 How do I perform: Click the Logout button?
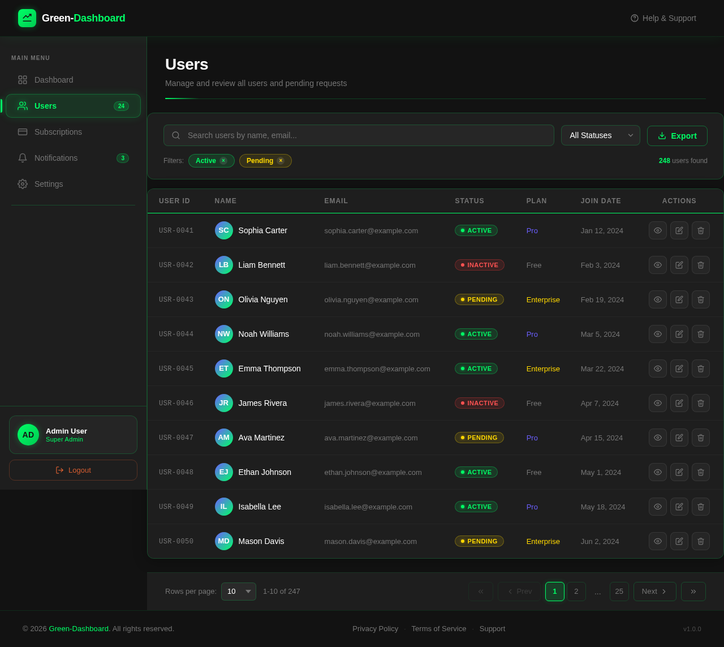coord(73,470)
